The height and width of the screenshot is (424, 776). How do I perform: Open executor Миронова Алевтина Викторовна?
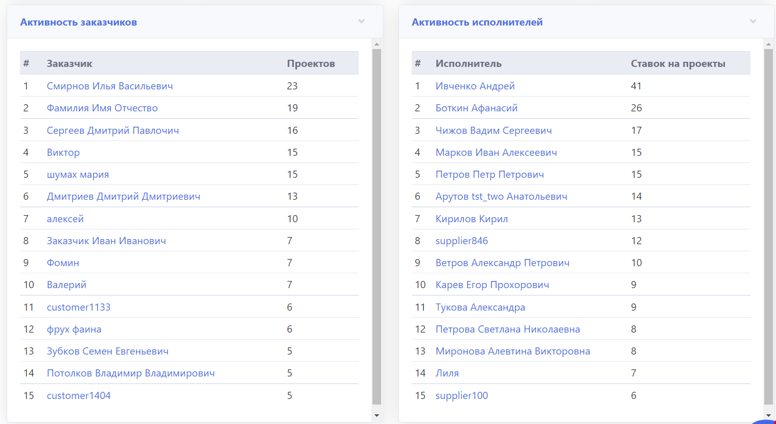tap(512, 351)
